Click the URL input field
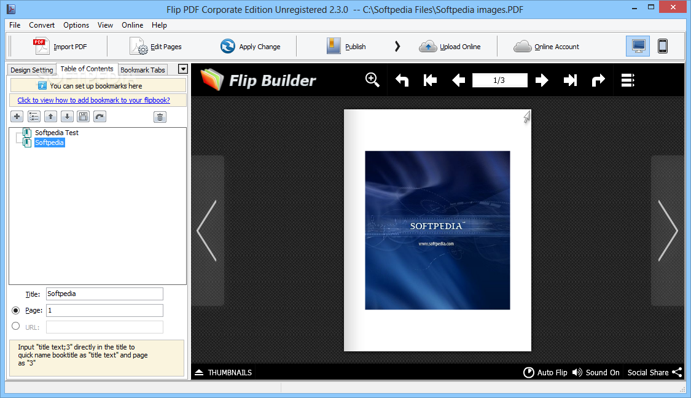 point(104,327)
